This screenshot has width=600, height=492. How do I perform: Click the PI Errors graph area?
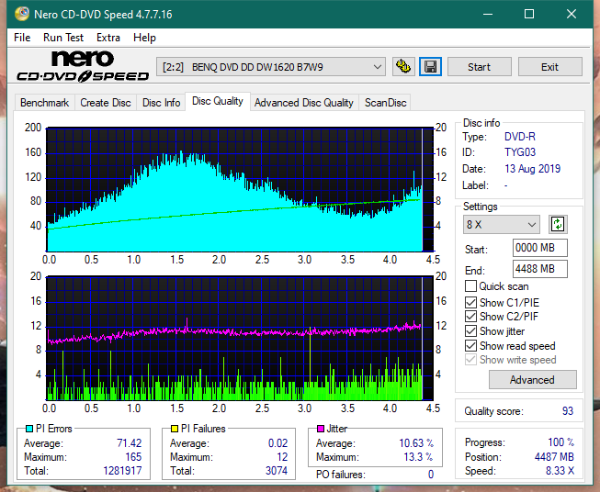(240, 190)
